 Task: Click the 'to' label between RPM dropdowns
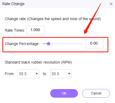45,74
